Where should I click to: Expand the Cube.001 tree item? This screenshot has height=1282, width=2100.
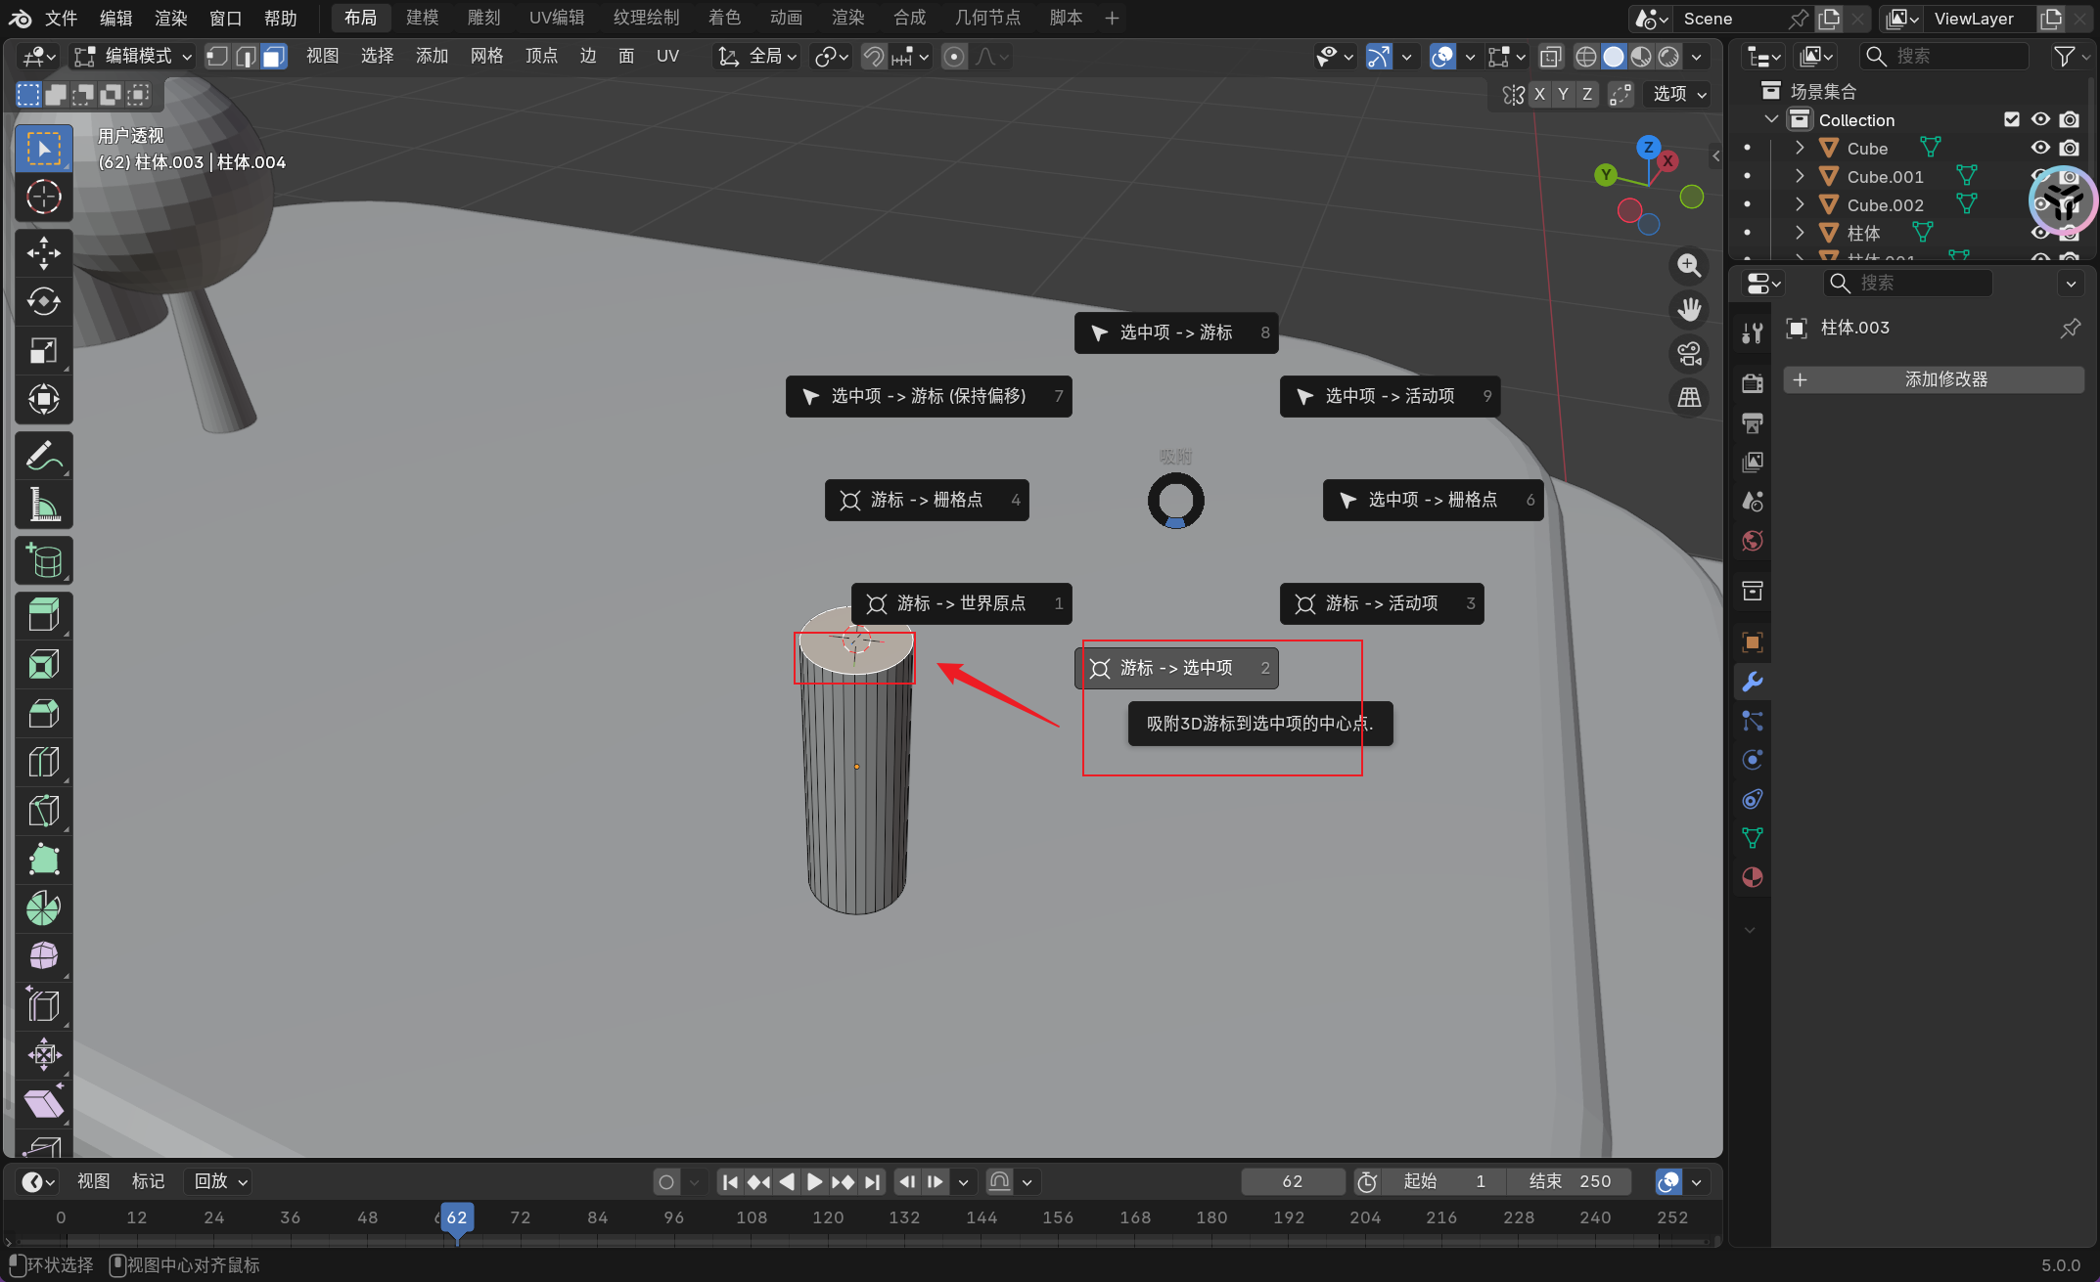(x=1799, y=176)
